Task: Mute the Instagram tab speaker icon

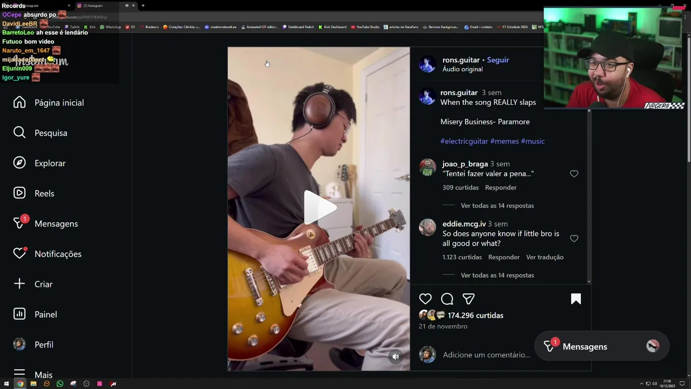Action: 127,5
